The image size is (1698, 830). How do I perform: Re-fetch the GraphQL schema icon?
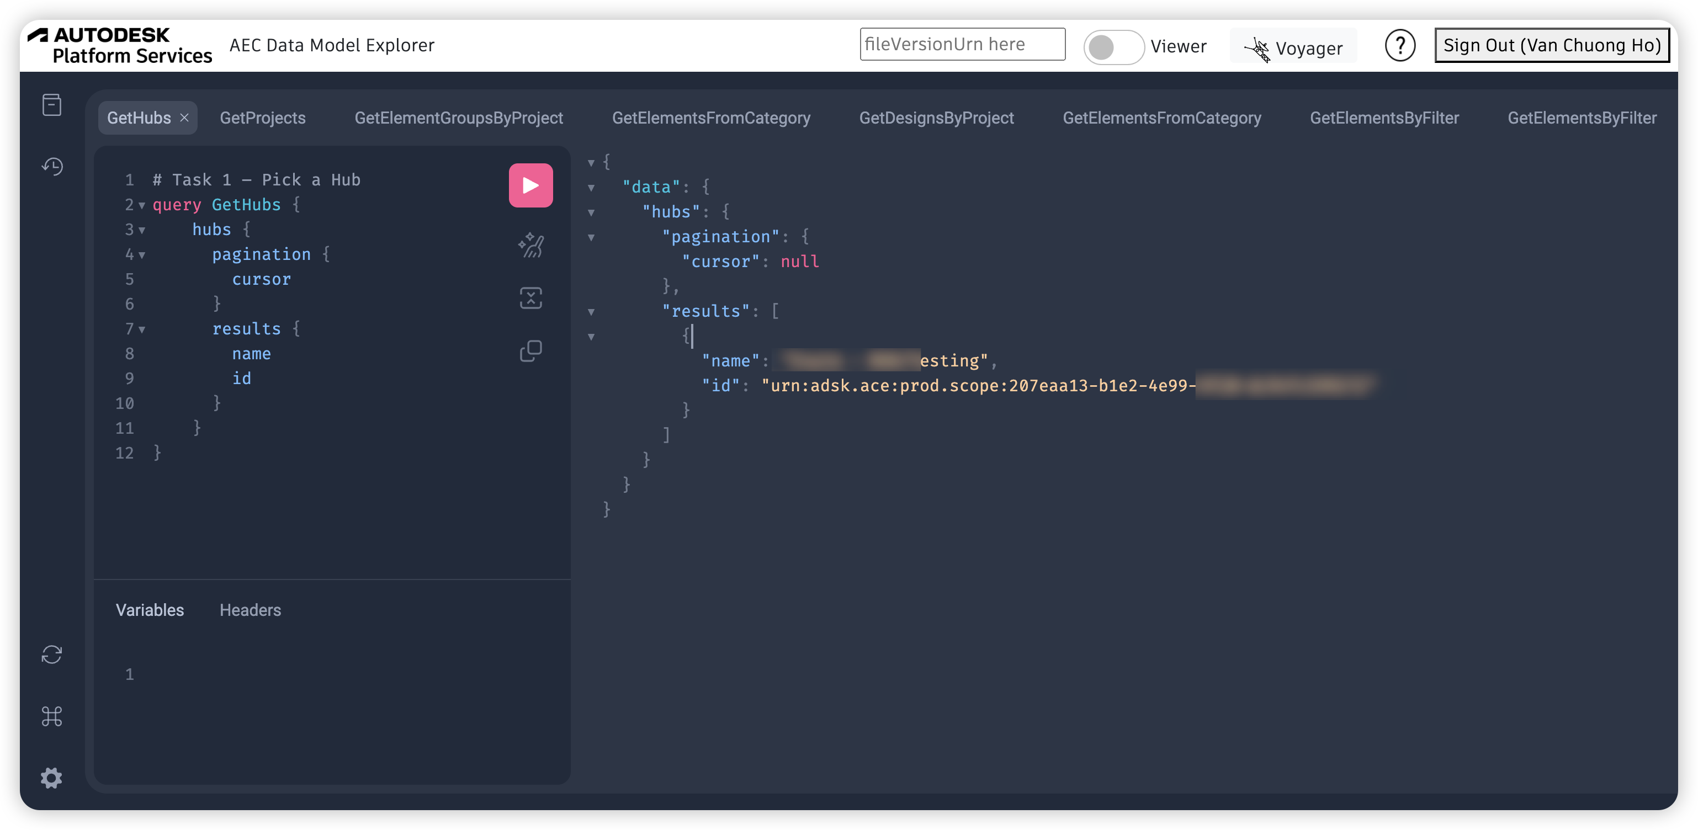51,654
